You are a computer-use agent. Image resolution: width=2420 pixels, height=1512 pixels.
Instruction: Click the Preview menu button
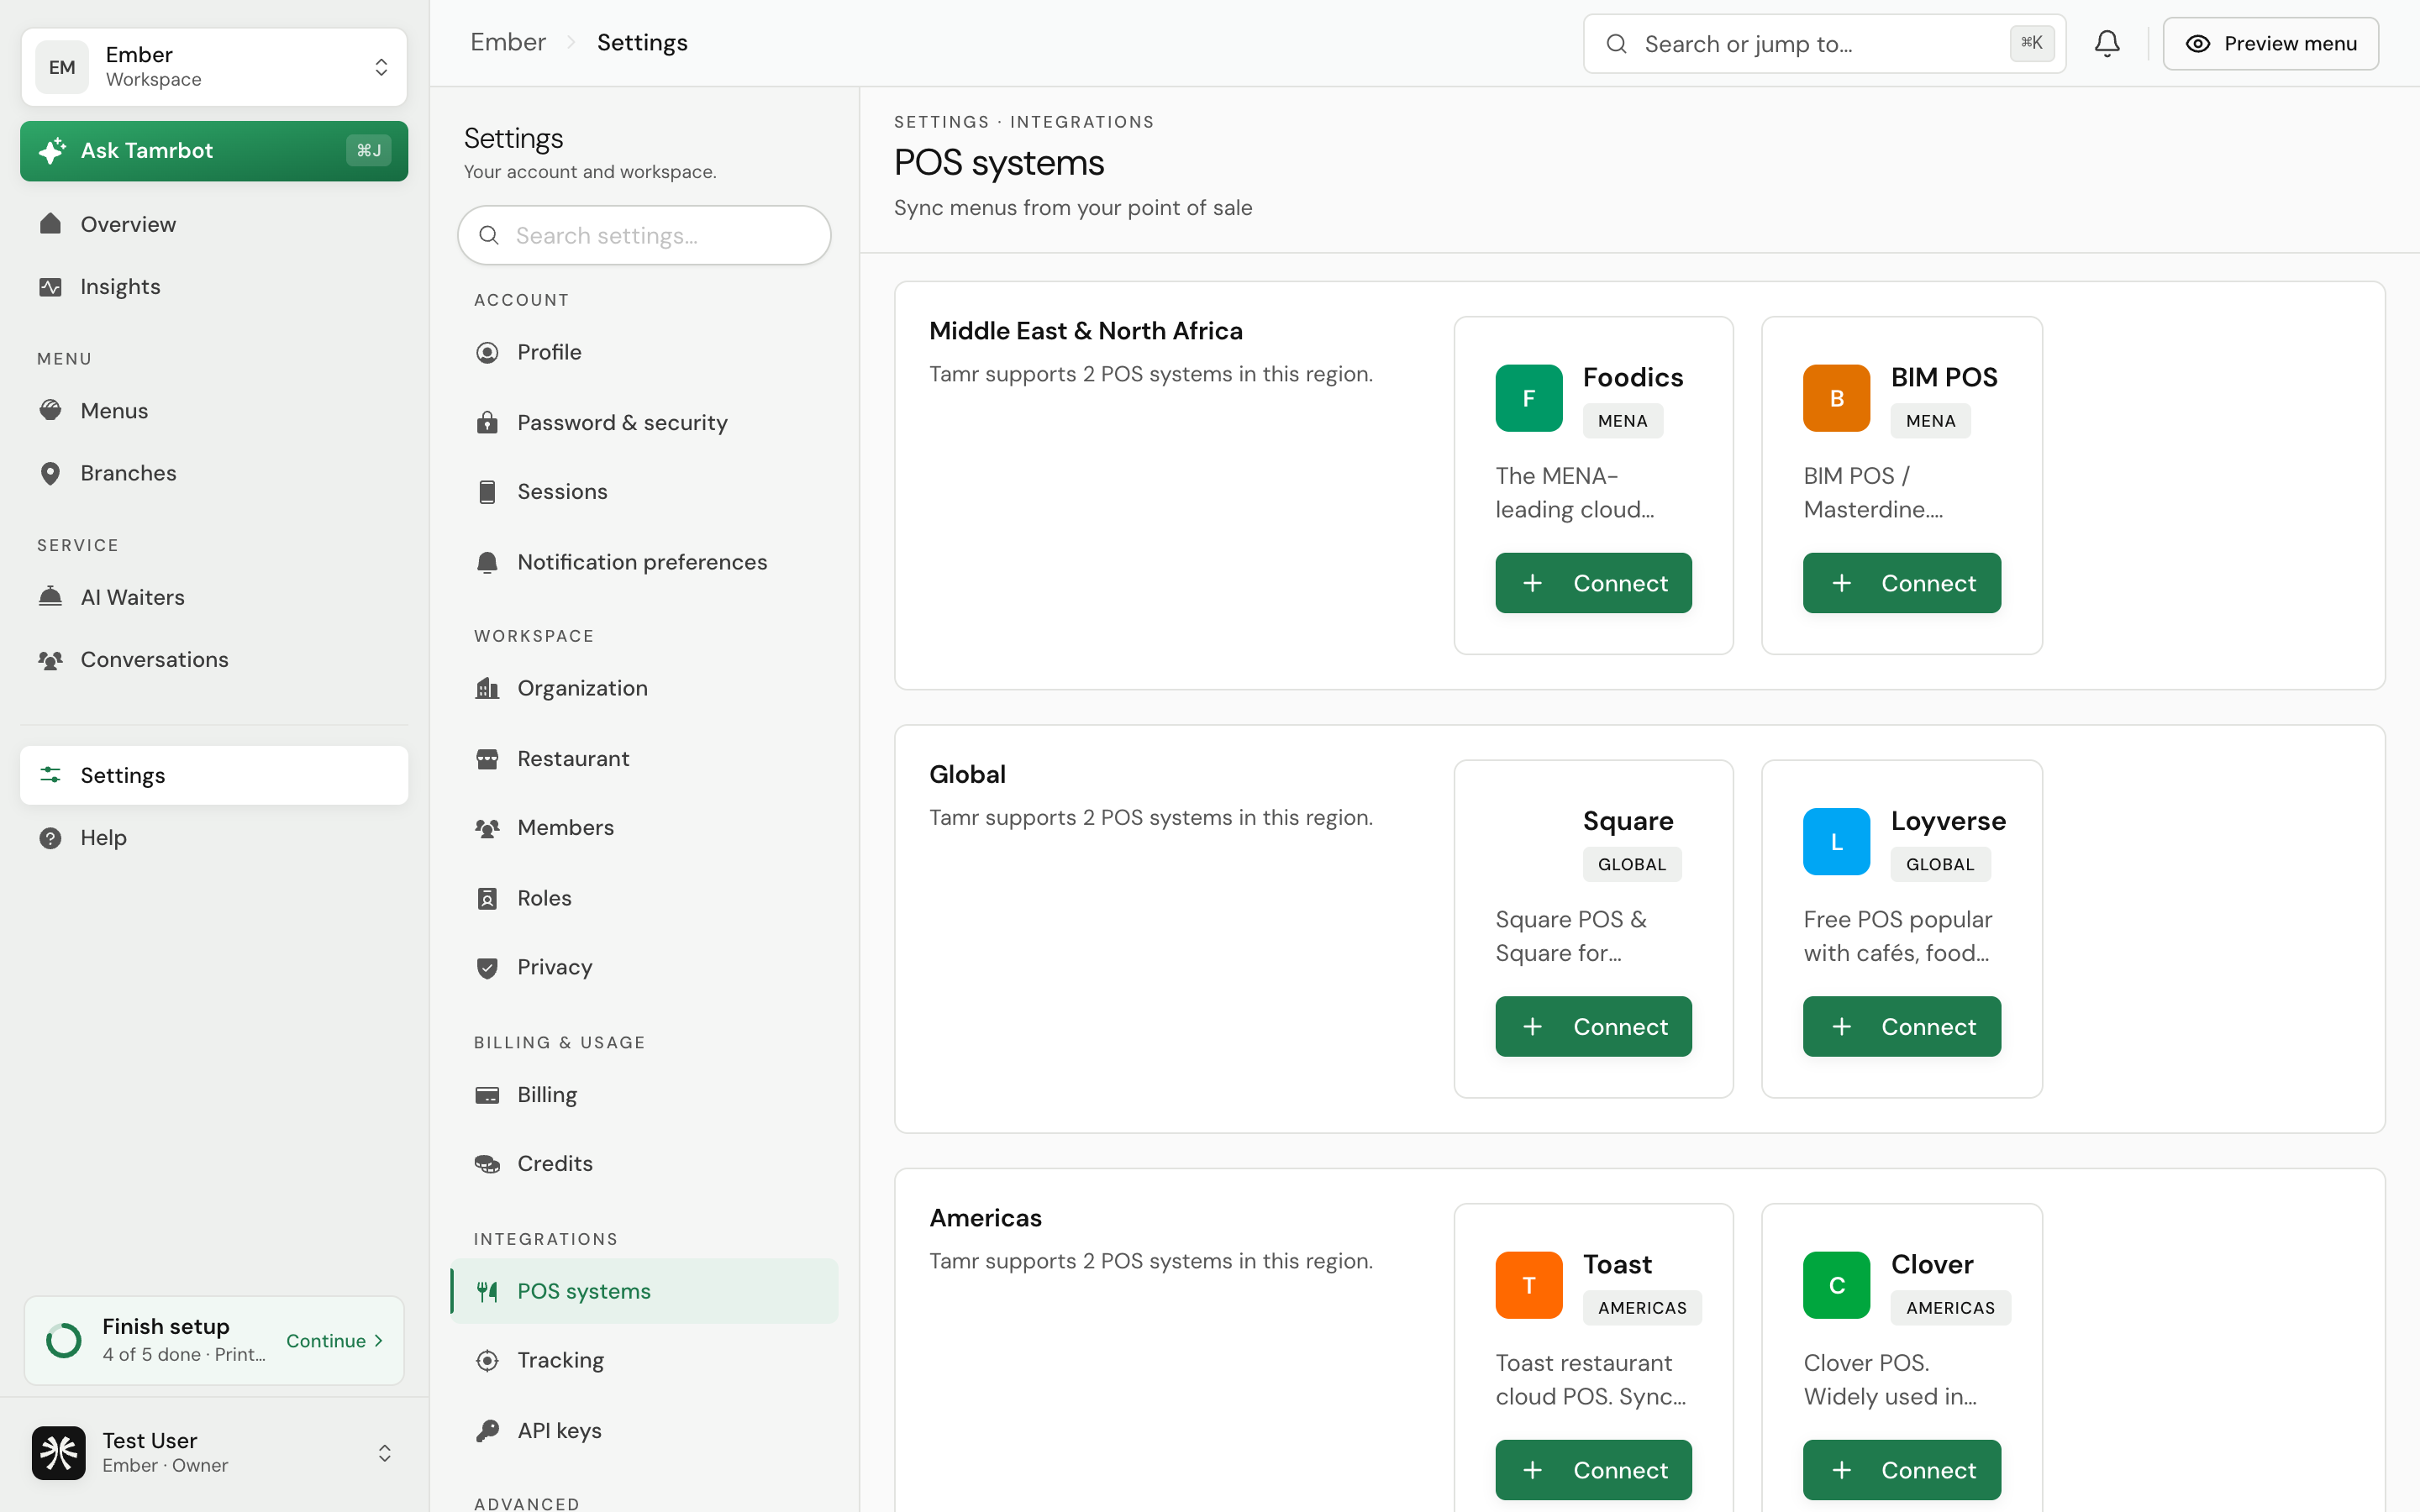(x=2270, y=44)
